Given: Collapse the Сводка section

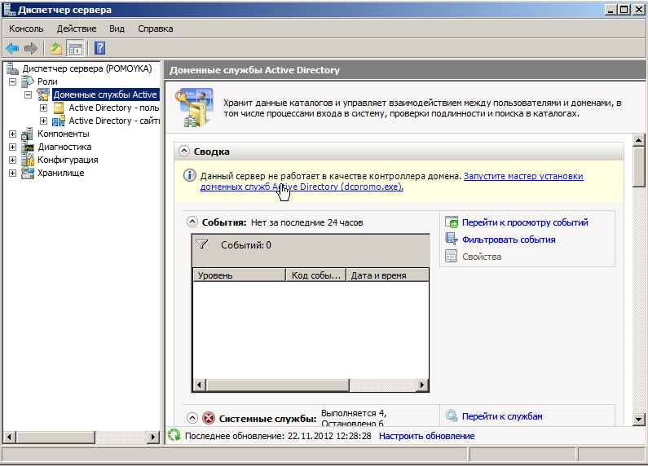Looking at the screenshot, I should (184, 152).
